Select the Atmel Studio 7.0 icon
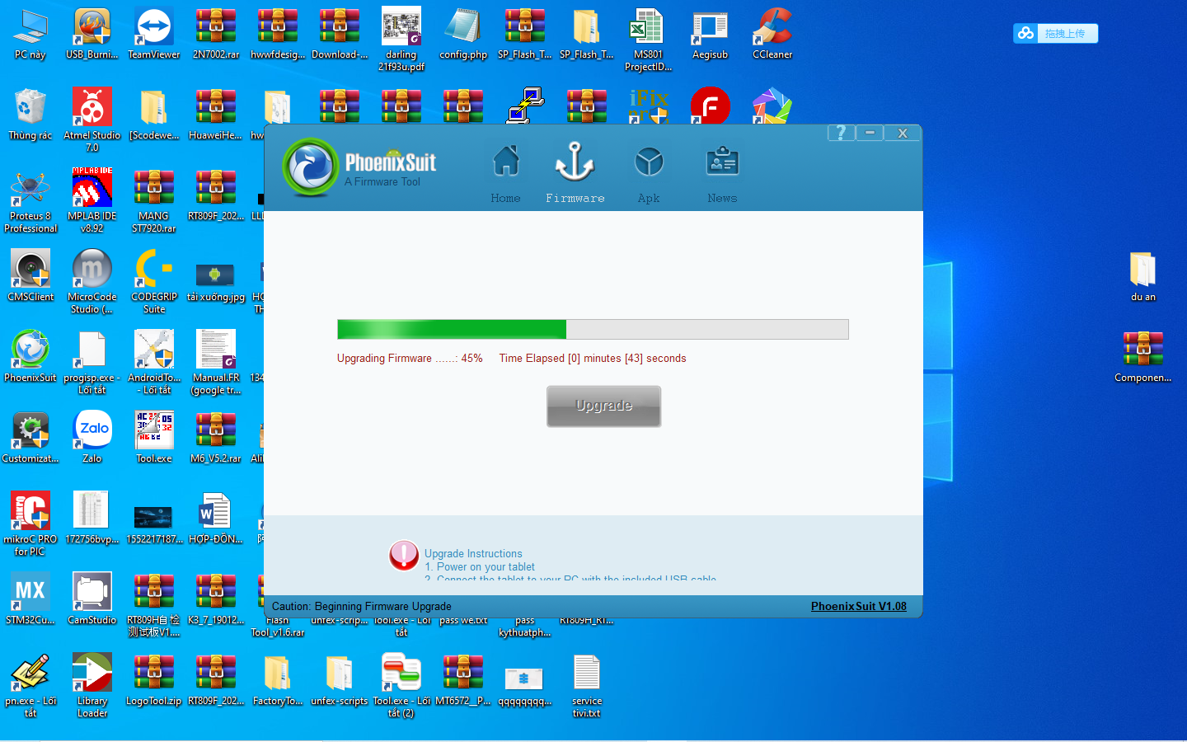Viewport: 1187px width, 742px height. tap(92, 120)
